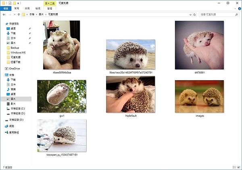
Task: Expand the ribbon with the chevron arrow
Action: click(235, 8)
